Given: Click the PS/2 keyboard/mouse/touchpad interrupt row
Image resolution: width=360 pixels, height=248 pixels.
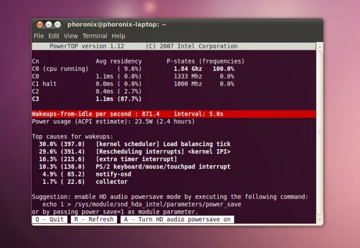Looking at the screenshot, I should [135, 167].
